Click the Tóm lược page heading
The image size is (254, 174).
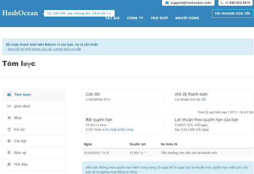coord(19,64)
